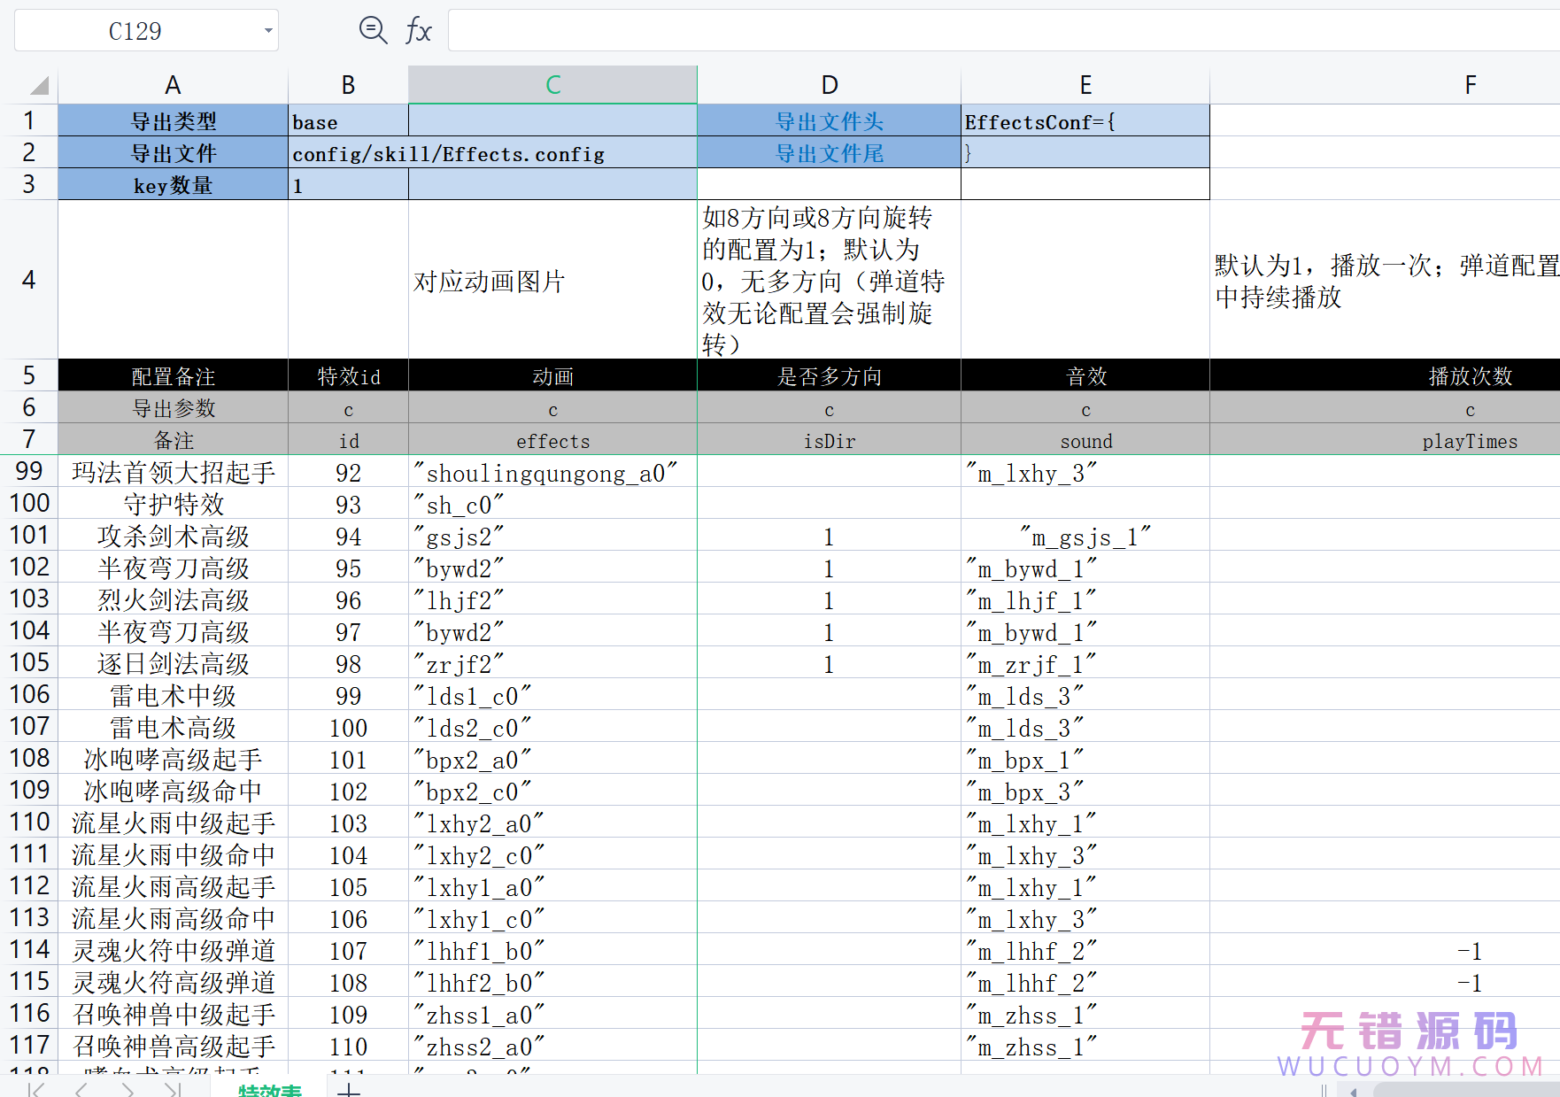
Task: Select row 5 header
Action: click(x=29, y=375)
